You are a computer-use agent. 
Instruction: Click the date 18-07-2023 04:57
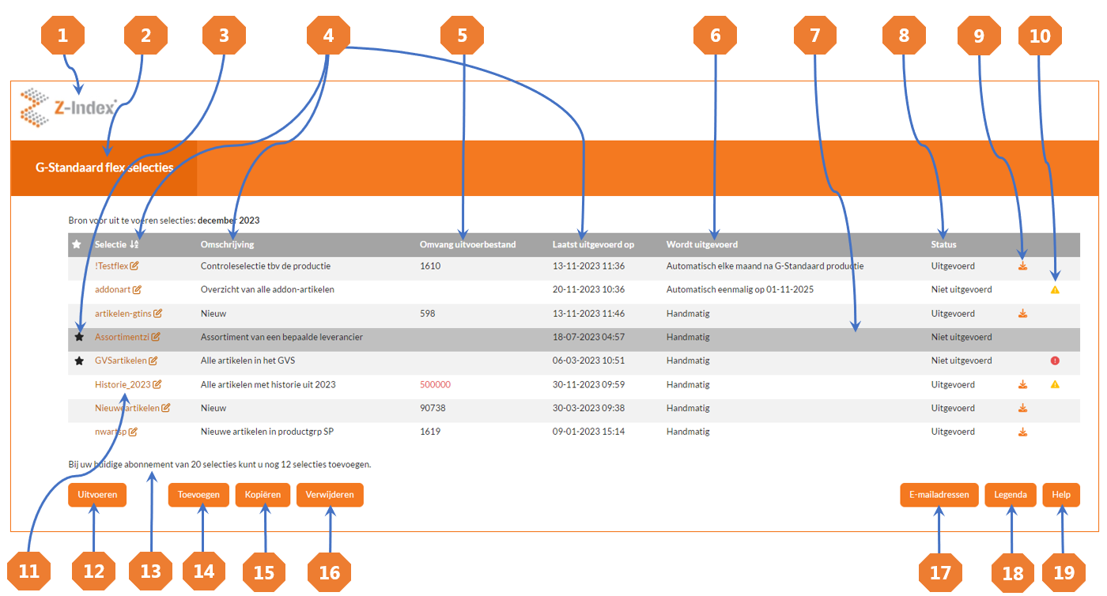pyautogui.click(x=588, y=338)
